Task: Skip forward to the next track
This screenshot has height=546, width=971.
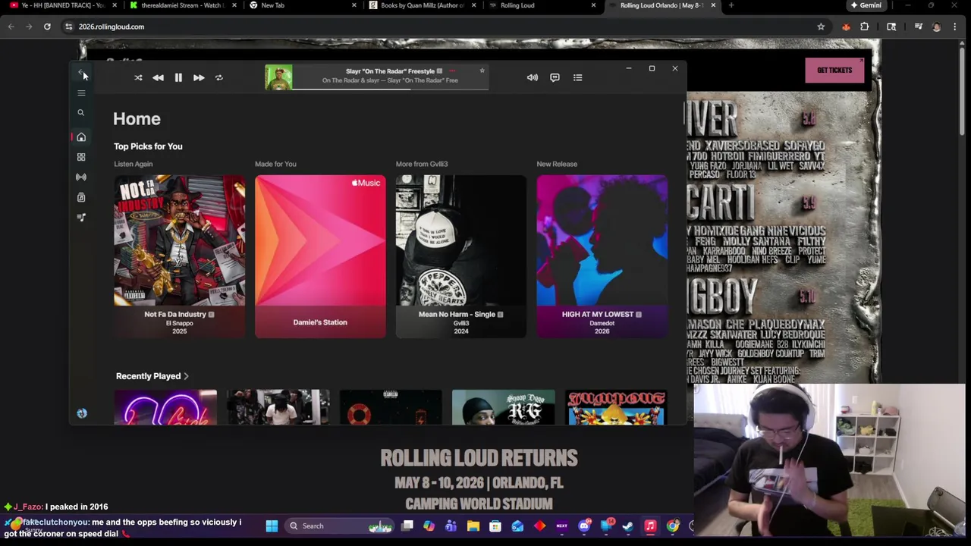Action: [x=199, y=77]
